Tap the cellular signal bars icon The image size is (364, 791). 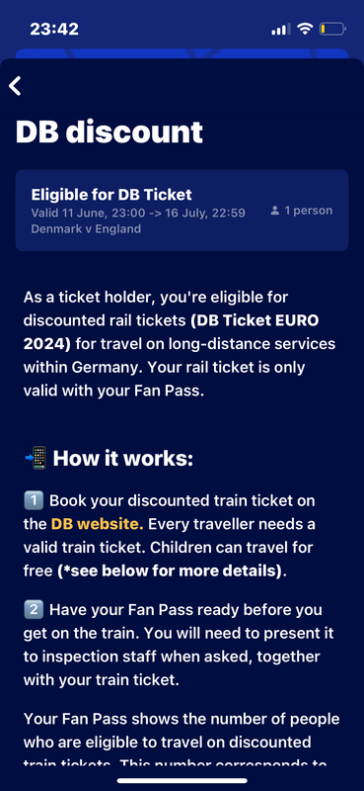tap(281, 30)
